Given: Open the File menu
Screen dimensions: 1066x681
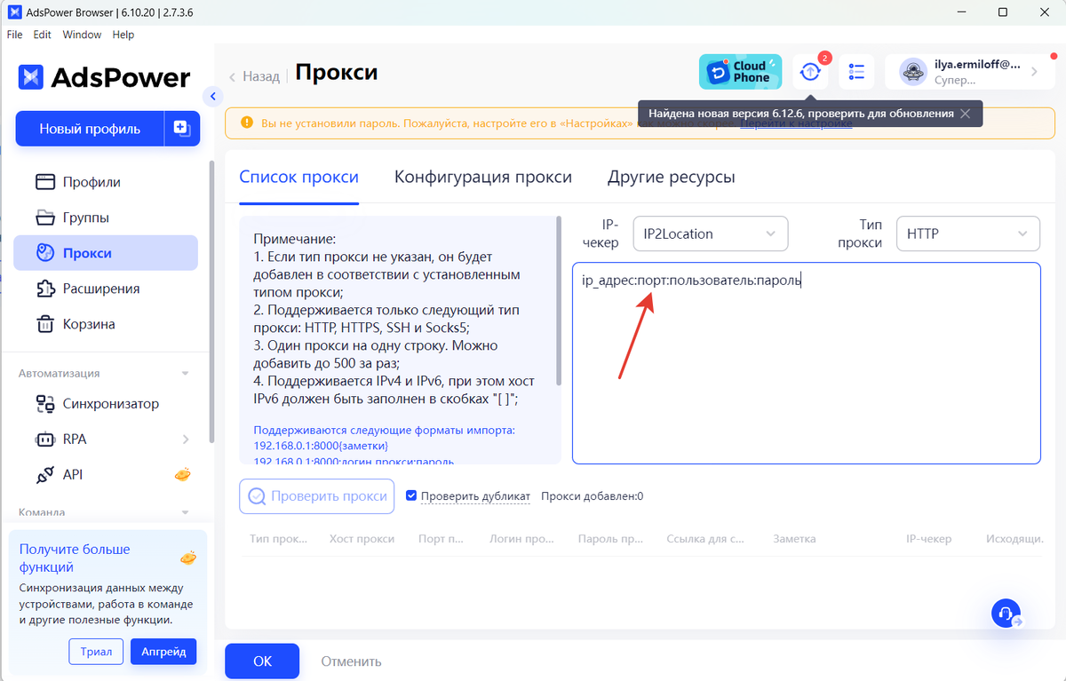Looking at the screenshot, I should (x=15, y=35).
